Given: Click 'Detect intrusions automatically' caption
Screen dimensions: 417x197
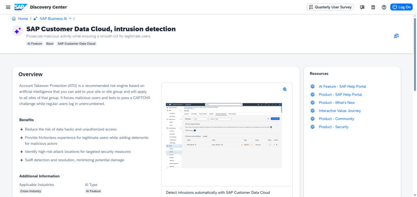Looking at the screenshot, I should point(218,193).
